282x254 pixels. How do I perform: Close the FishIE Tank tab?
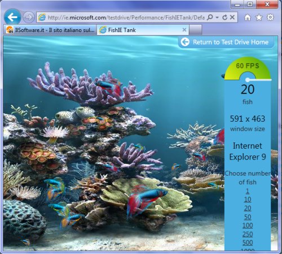click(184, 30)
